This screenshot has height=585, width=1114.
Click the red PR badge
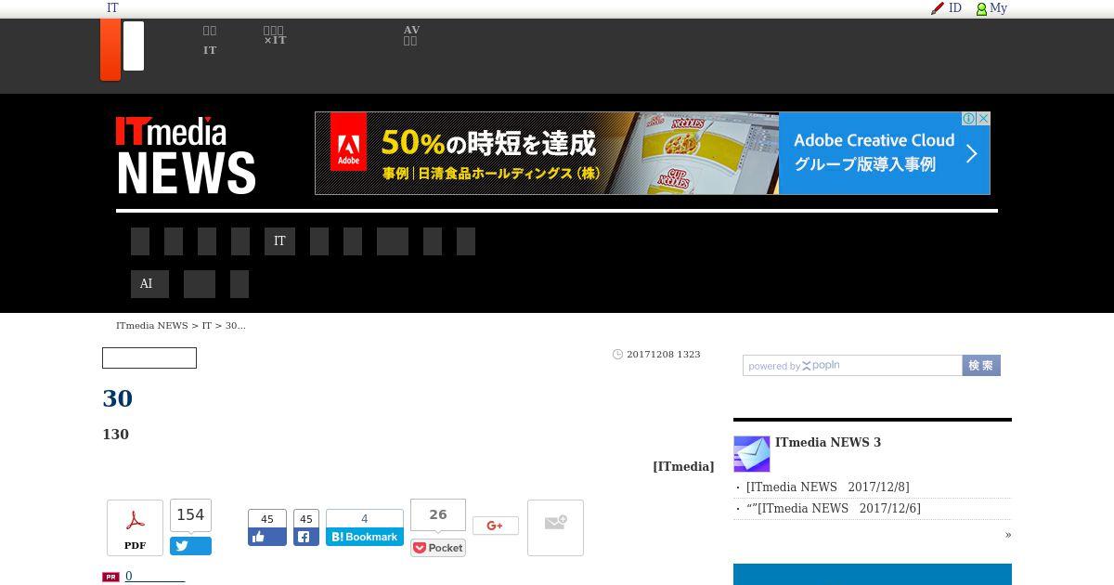click(x=110, y=577)
